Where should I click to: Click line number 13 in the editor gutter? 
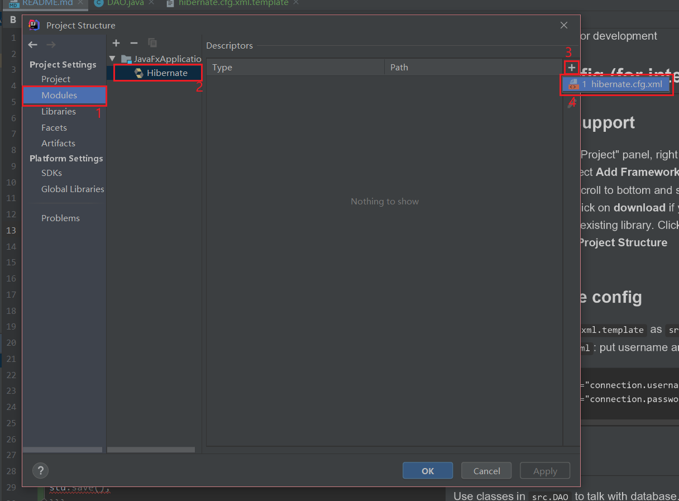point(12,230)
